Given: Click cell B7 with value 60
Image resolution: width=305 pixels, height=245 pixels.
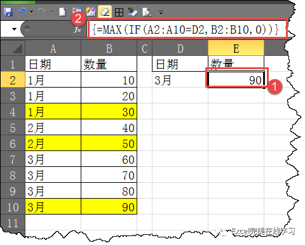Looking at the screenshot, I should pos(109,159).
